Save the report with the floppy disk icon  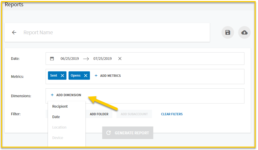(228, 32)
